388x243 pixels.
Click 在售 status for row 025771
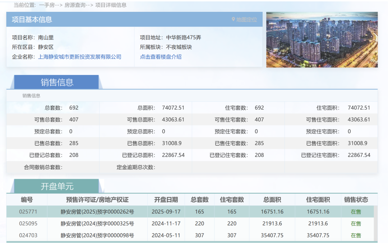click(x=356, y=212)
